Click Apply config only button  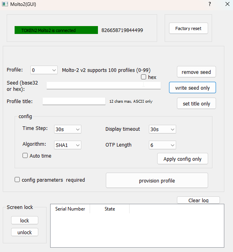[x=182, y=159]
